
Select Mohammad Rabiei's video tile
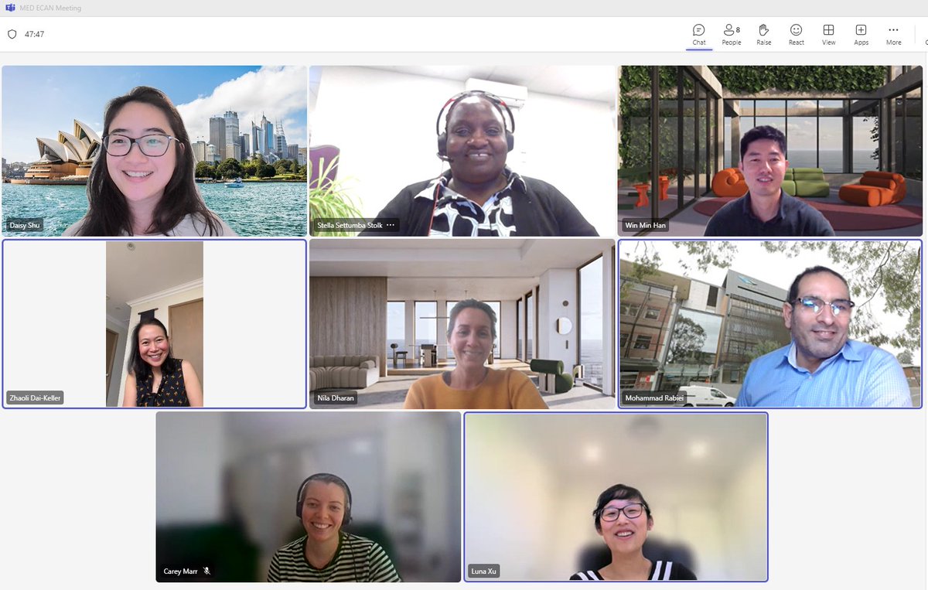[770, 323]
